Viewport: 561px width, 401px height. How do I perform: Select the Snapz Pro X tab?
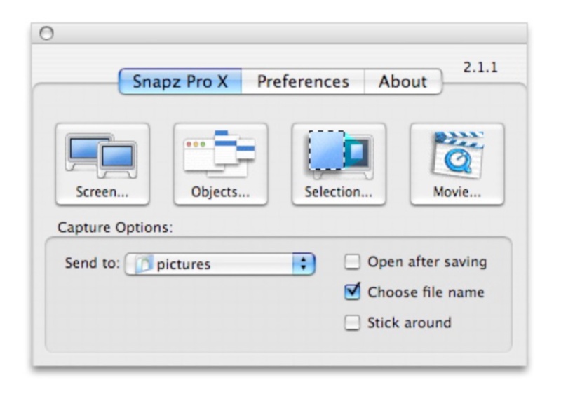coord(180,81)
